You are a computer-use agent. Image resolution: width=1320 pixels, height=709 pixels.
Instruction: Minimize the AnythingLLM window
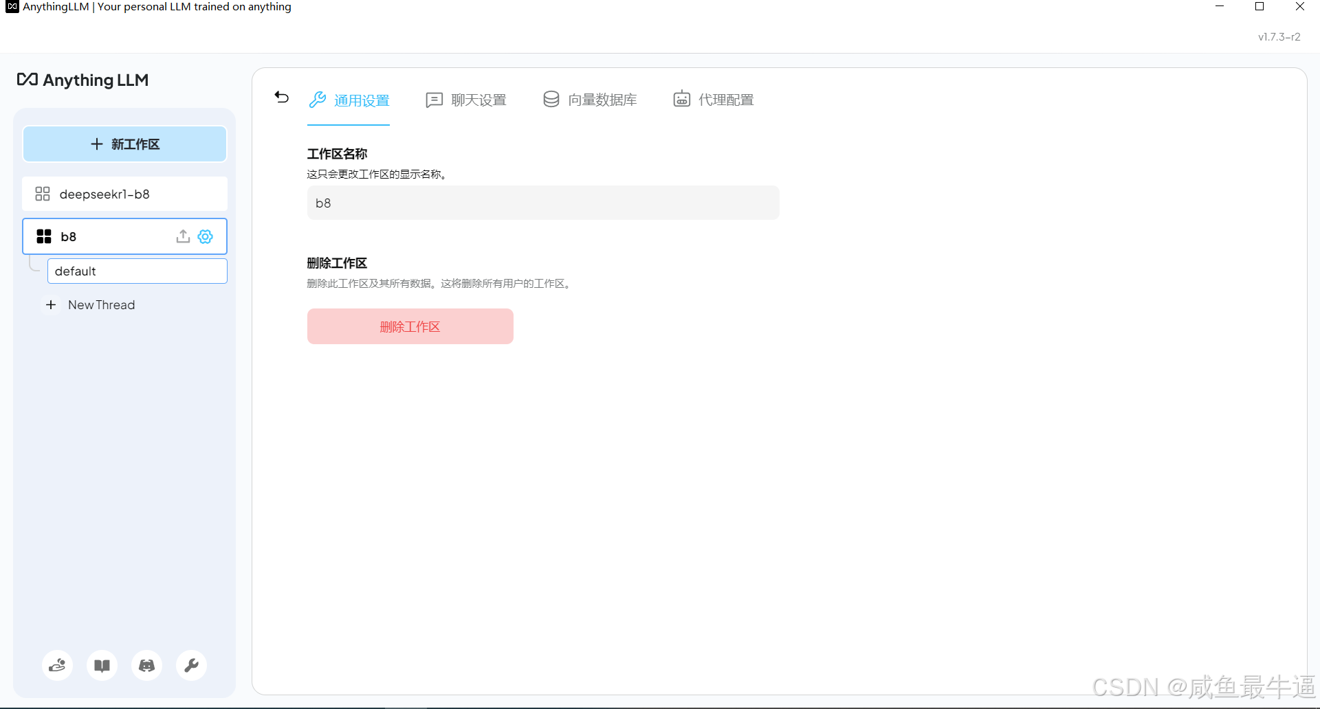pyautogui.click(x=1220, y=7)
